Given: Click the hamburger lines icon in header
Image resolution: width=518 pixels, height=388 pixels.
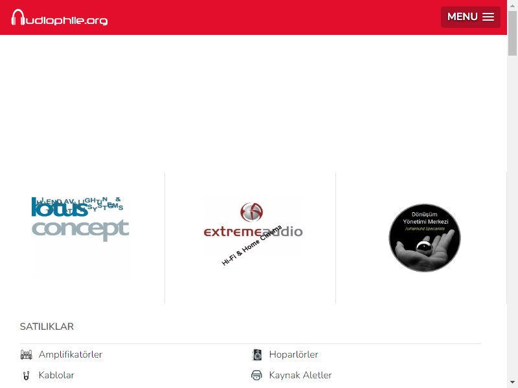Looking at the screenshot, I should tap(488, 17).
